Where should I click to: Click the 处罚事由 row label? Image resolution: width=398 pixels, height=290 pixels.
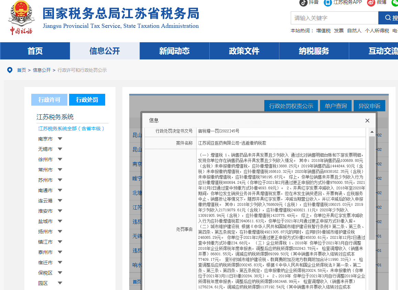(184, 230)
